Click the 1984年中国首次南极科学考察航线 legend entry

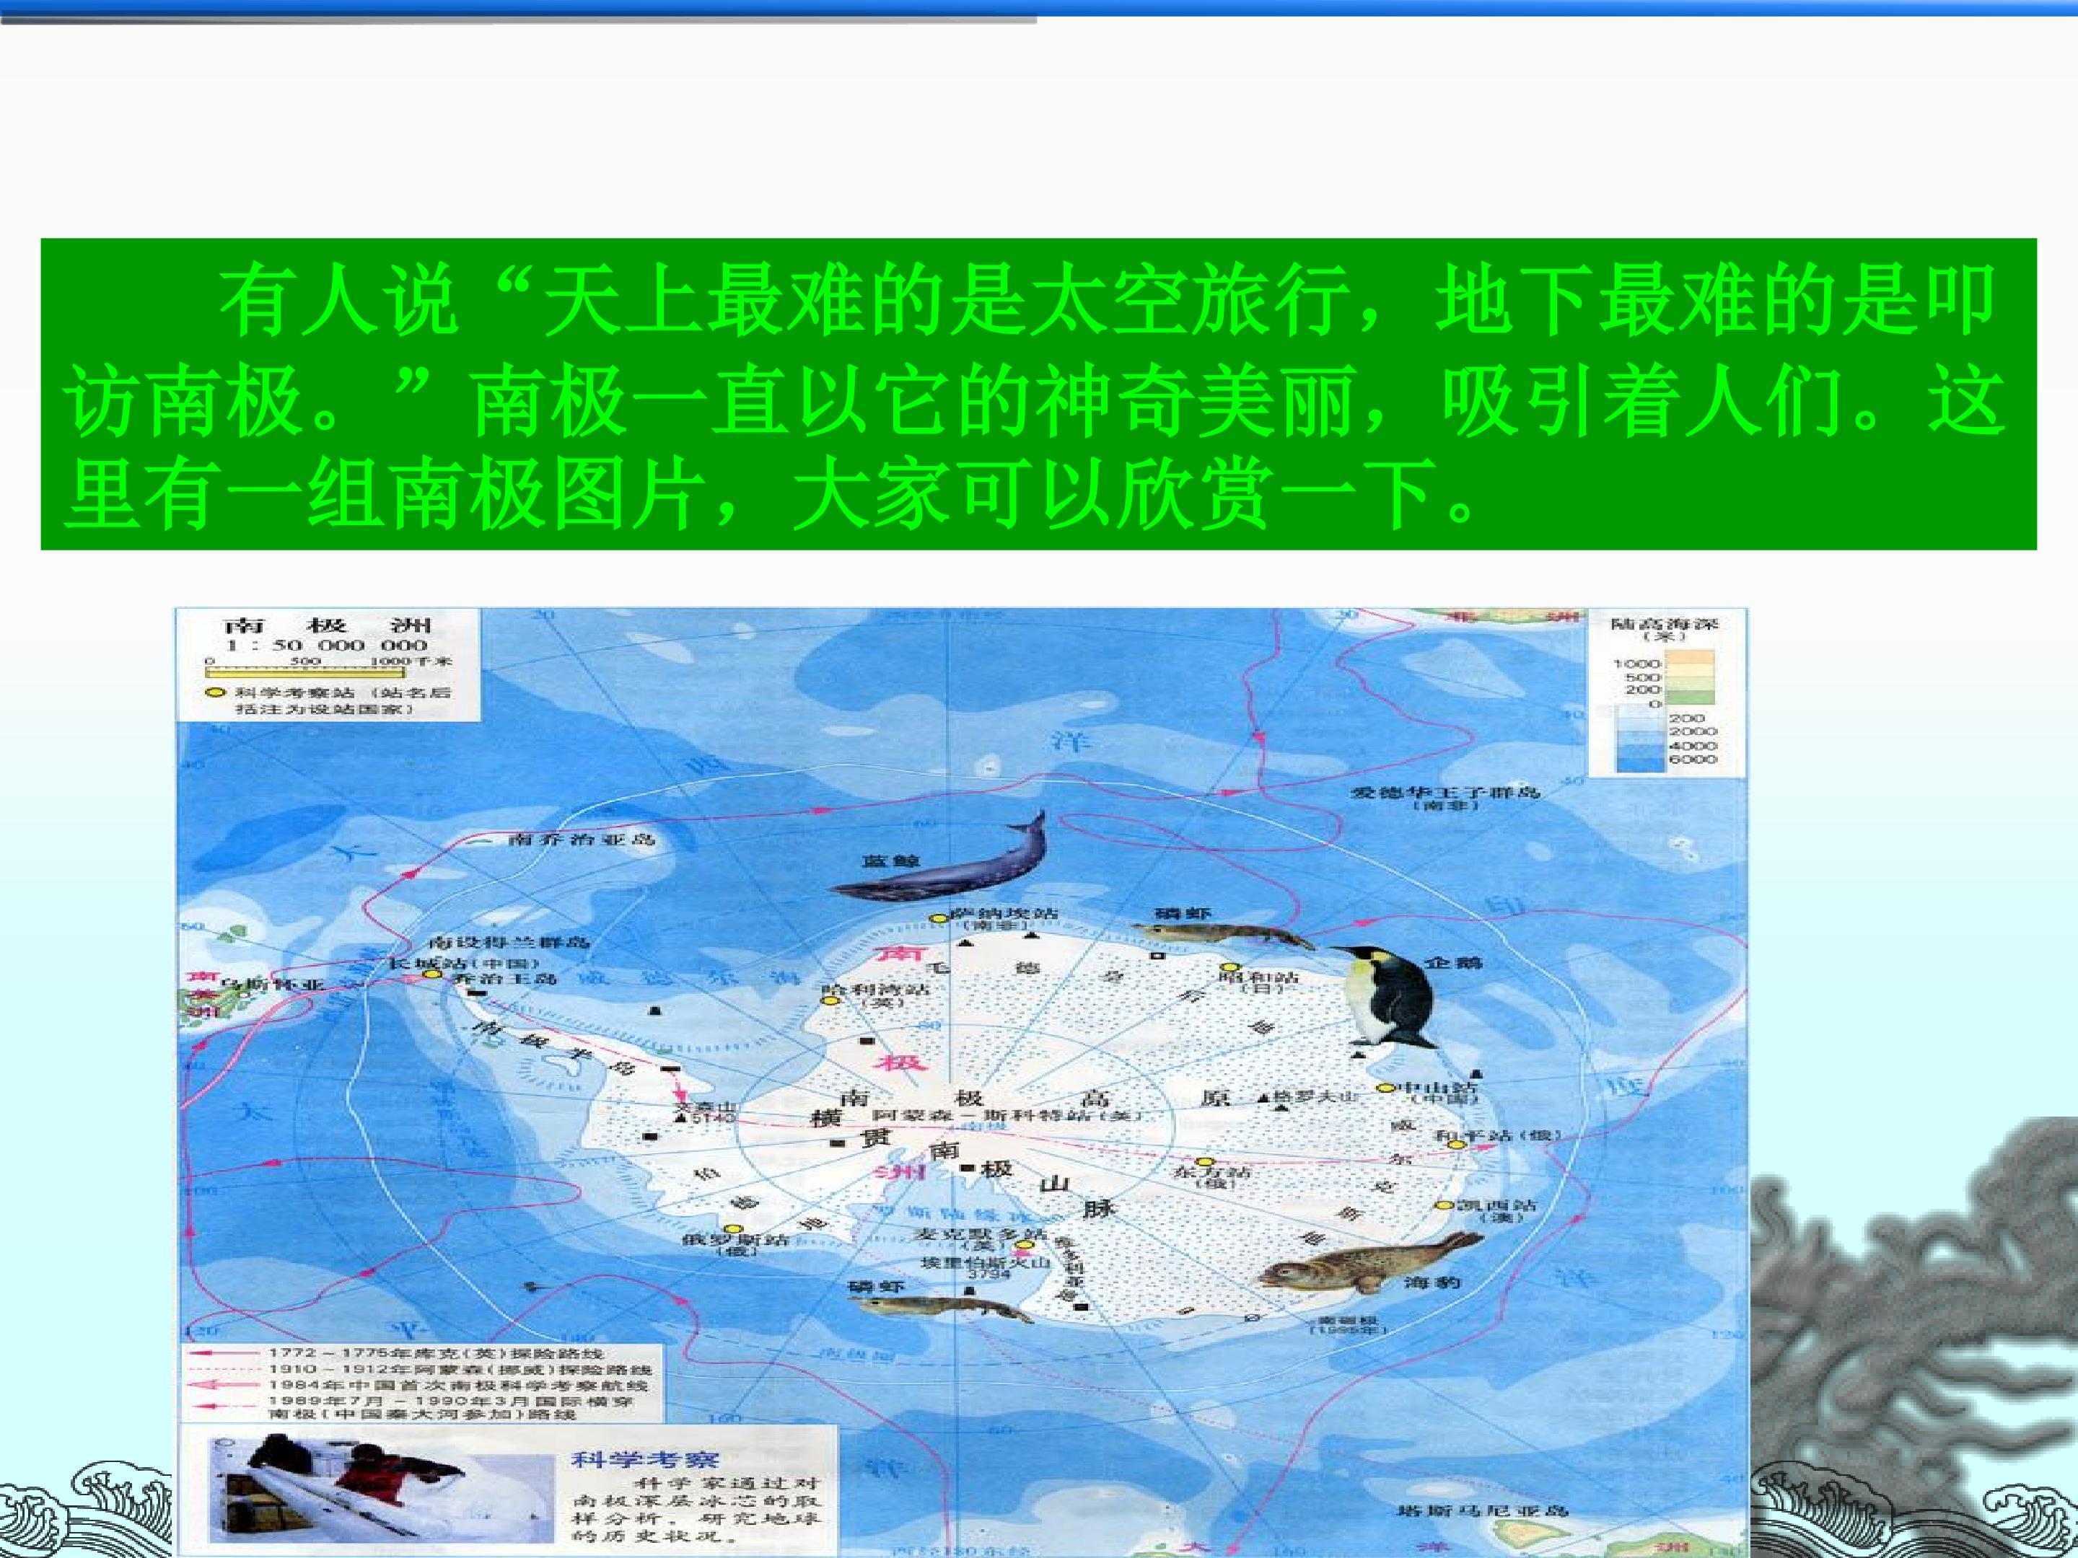(458, 1385)
